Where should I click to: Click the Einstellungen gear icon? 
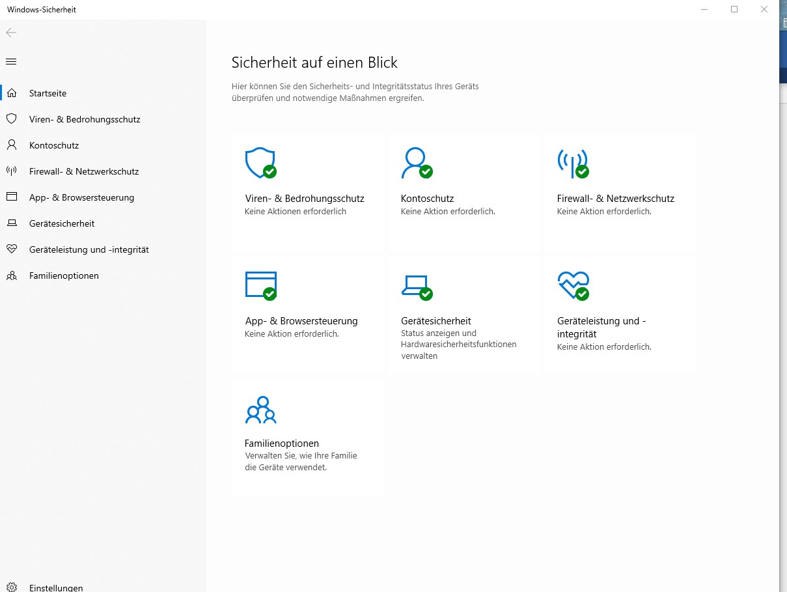pos(11,587)
